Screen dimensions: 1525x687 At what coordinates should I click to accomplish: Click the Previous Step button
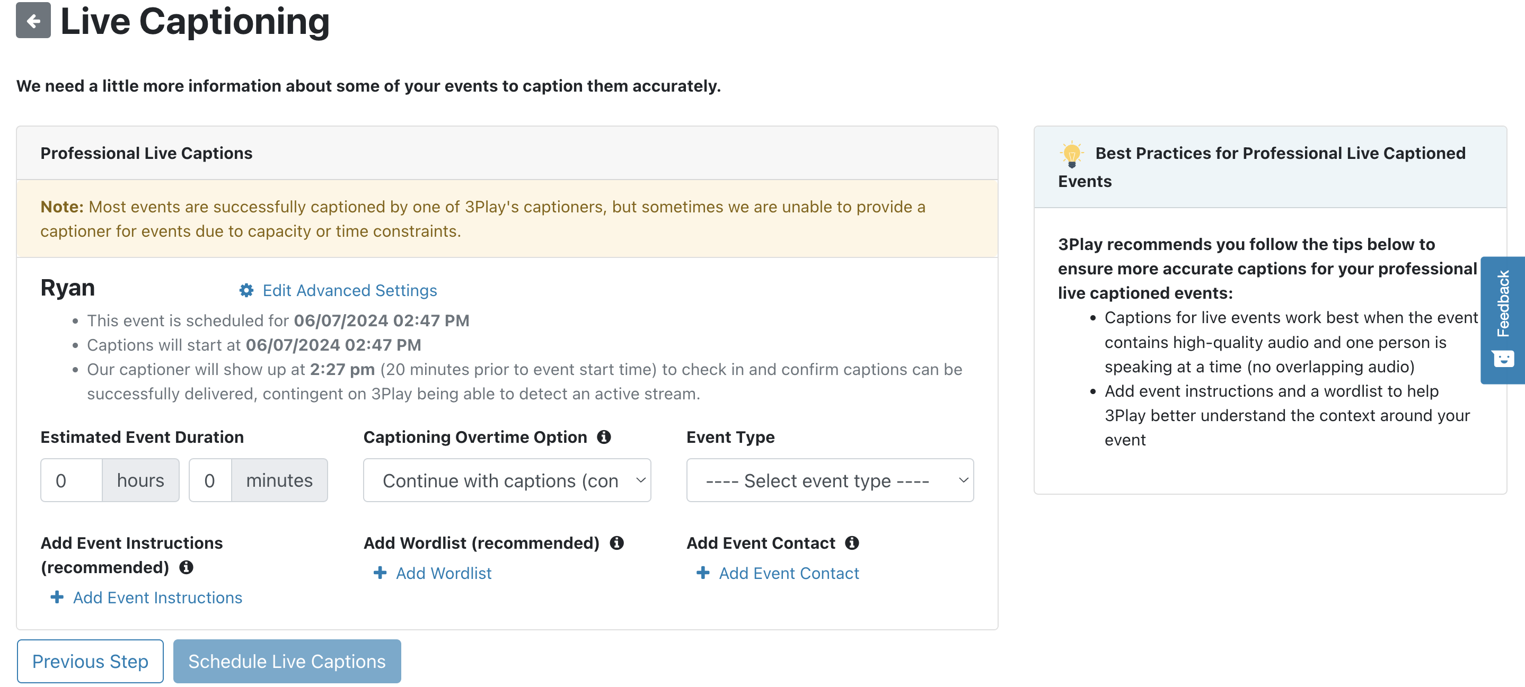pyautogui.click(x=90, y=661)
